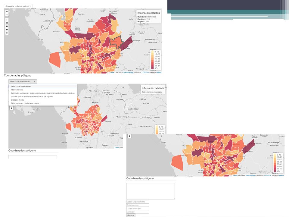Click the outlined Remedios municipality on top map

116,42
